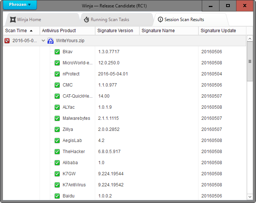Click the green check icon for ALYac
This screenshot has height=203, width=256.
[x=57, y=107]
